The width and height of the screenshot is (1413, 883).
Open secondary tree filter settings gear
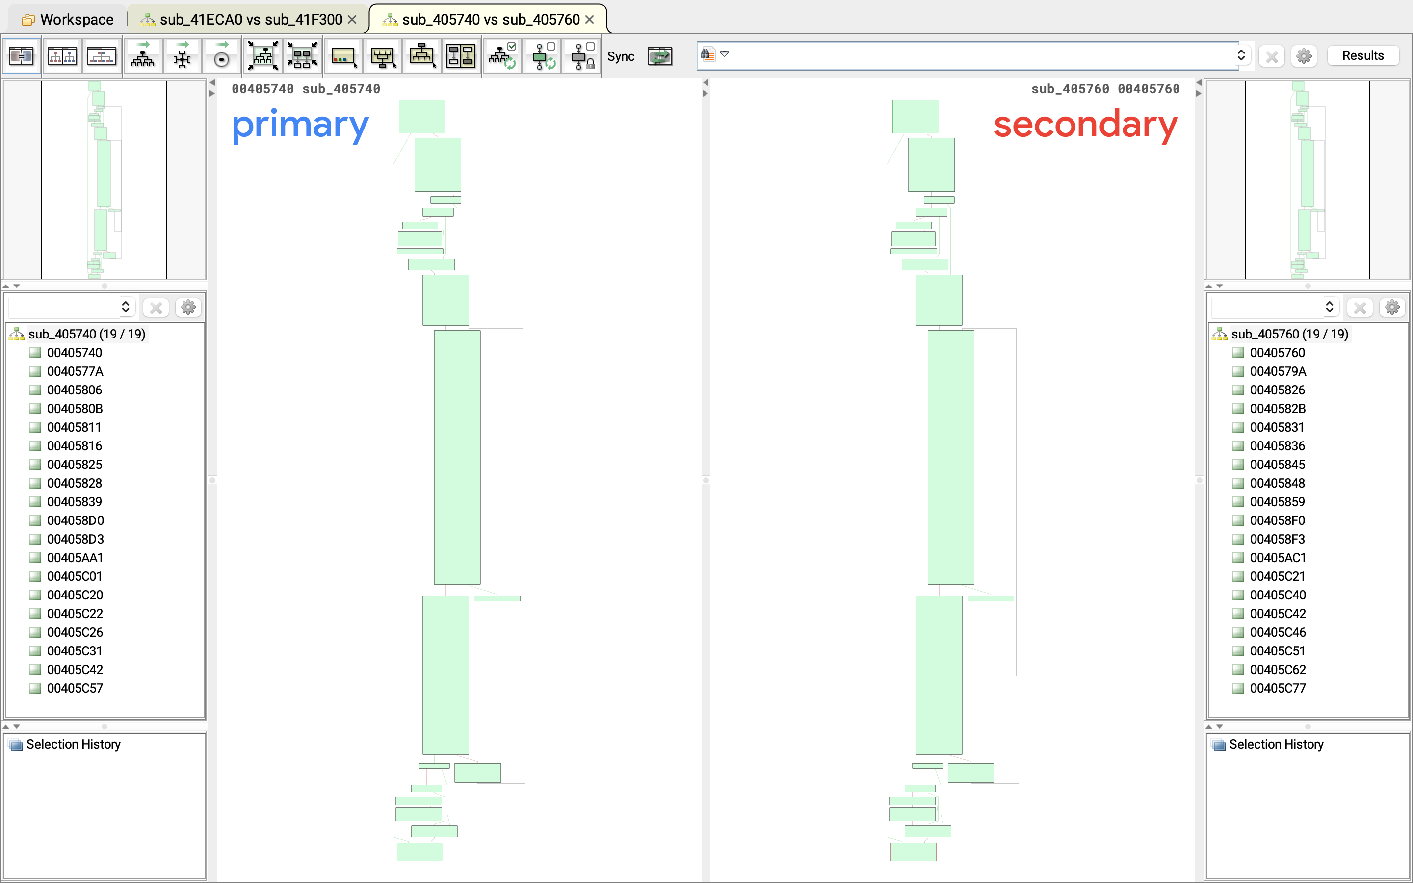(x=1392, y=307)
